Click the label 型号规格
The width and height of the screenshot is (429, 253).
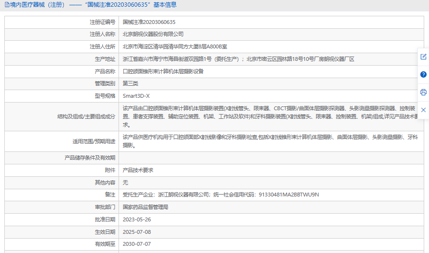pyautogui.click(x=105, y=96)
